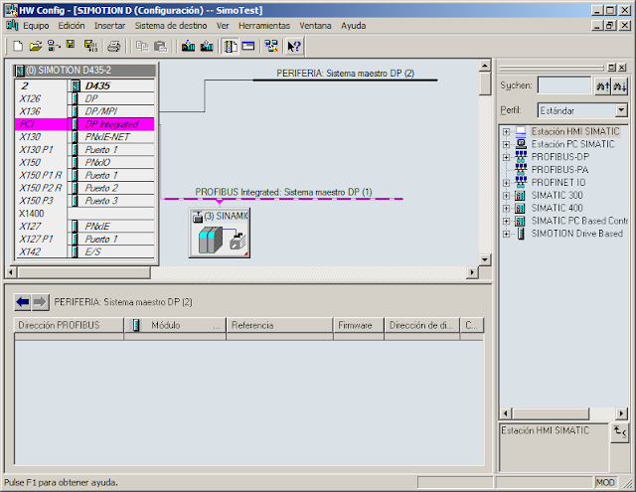Image resolution: width=636 pixels, height=492 pixels.
Task: Open a station with the folder icon
Action: coord(36,46)
